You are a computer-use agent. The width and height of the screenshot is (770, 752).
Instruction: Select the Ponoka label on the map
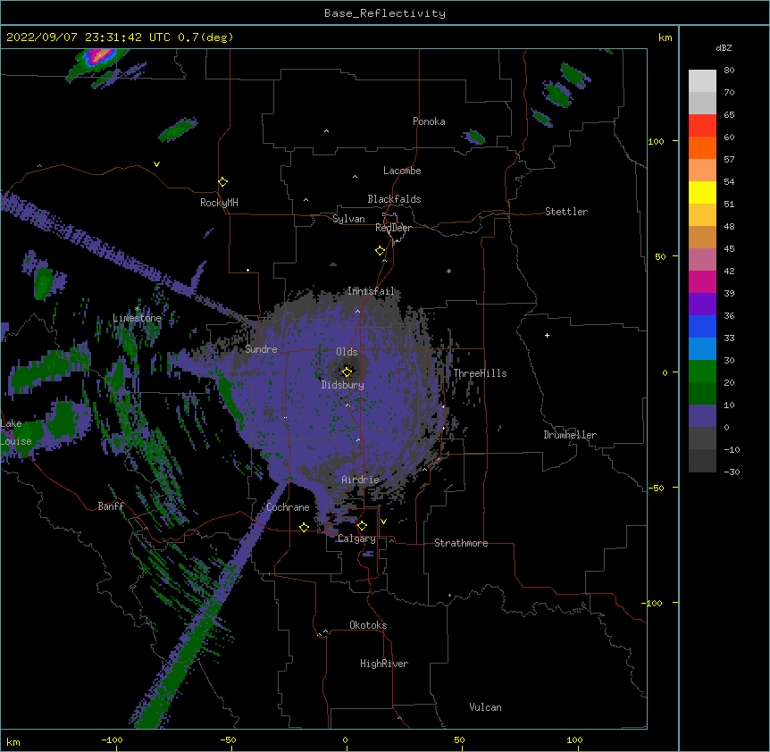(429, 121)
